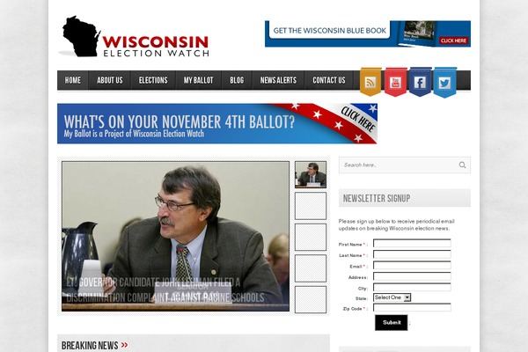This screenshot has width=528, height=352.
Task: Click the search magnifier icon
Action: click(x=462, y=165)
